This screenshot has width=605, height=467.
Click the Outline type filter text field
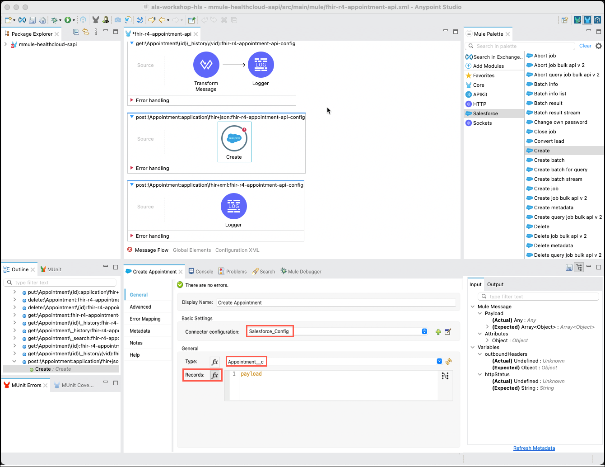pos(61,283)
